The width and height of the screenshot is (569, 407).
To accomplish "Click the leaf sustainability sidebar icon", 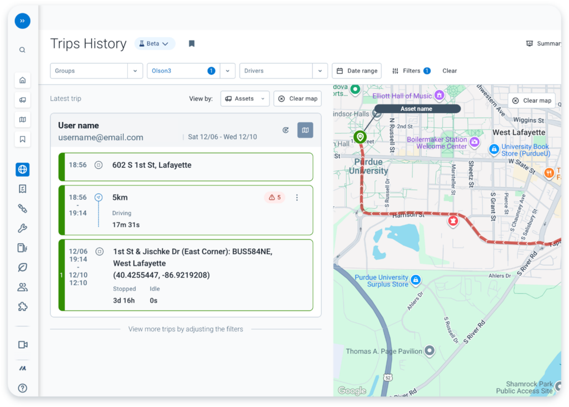I will [22, 268].
